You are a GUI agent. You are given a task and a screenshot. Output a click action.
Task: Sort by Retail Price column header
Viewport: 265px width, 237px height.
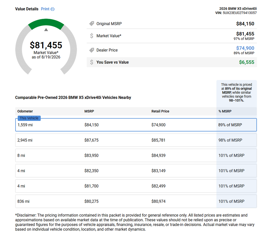[x=160, y=111]
